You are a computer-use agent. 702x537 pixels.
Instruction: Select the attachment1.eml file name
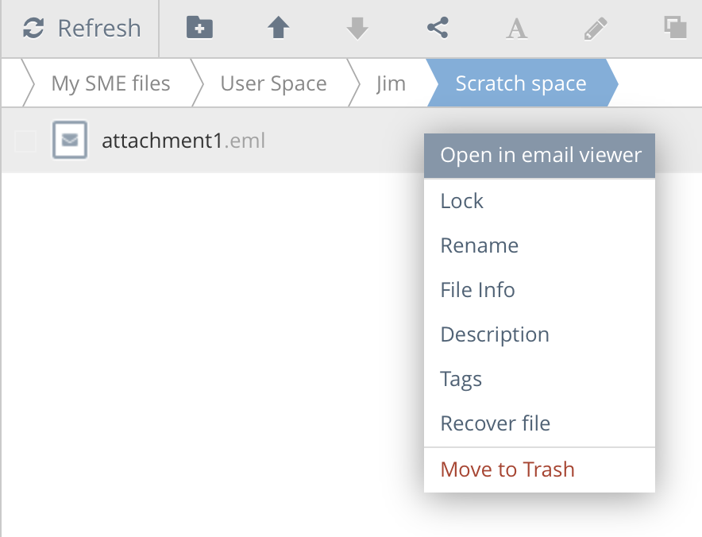tap(183, 141)
